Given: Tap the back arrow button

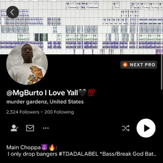Looking at the screenshot, I should pyautogui.click(x=12, y=12).
